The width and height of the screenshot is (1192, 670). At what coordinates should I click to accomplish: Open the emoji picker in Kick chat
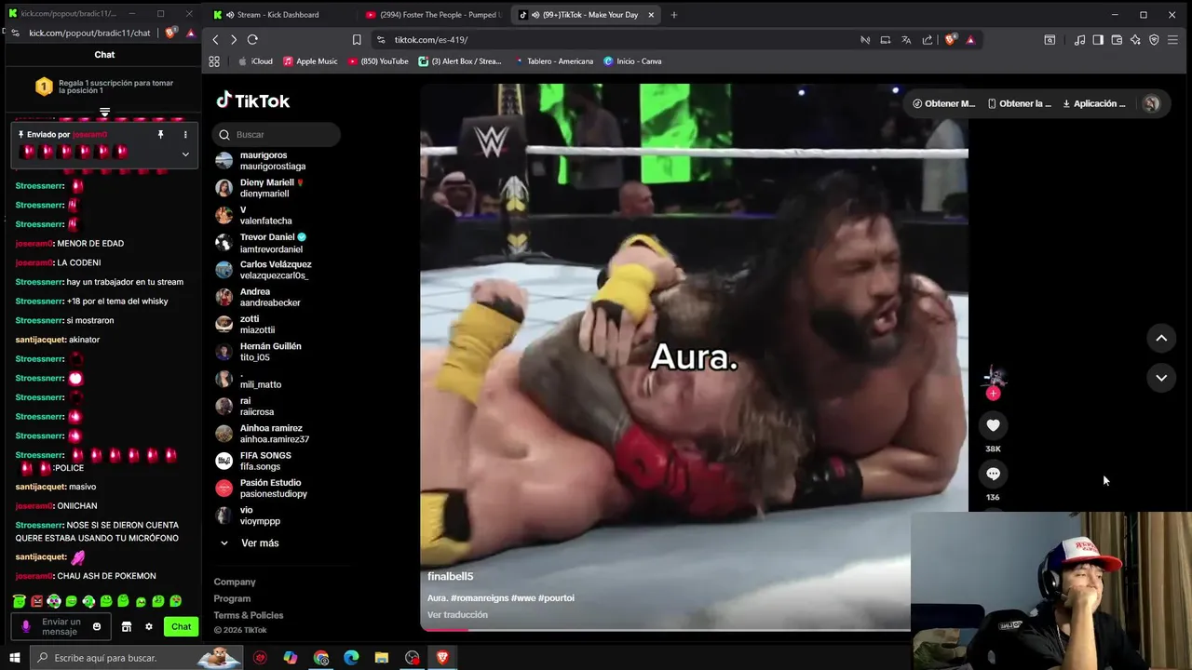pos(97,626)
